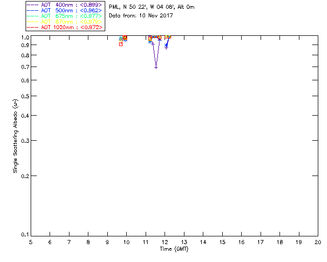
Task: Click the x-axis tick label 10
Action: (126, 243)
